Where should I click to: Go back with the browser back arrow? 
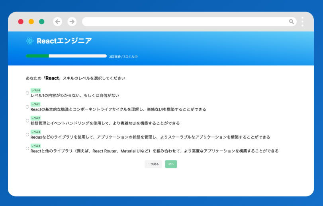coord(58,22)
